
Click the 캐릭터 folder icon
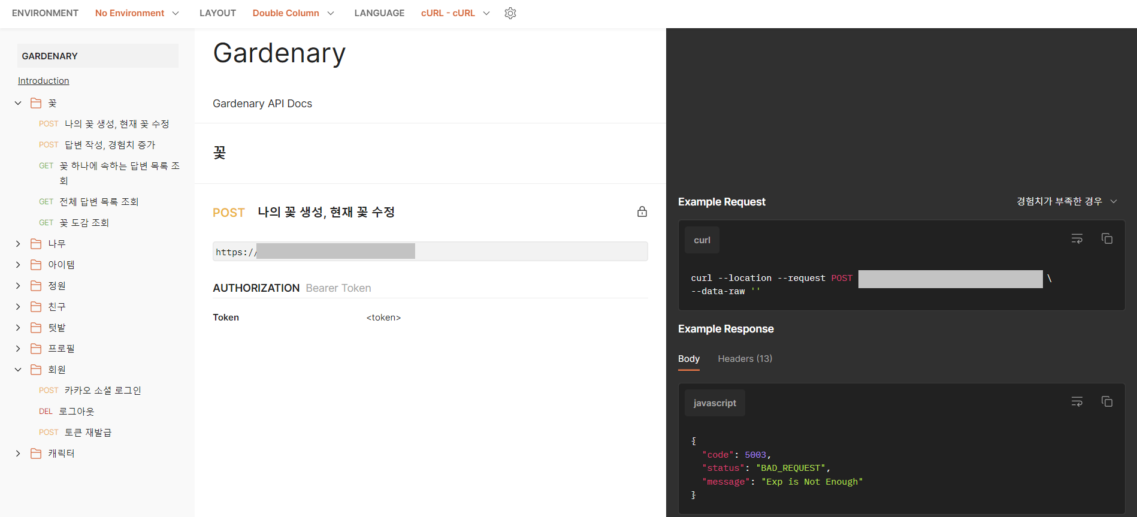tap(36, 453)
